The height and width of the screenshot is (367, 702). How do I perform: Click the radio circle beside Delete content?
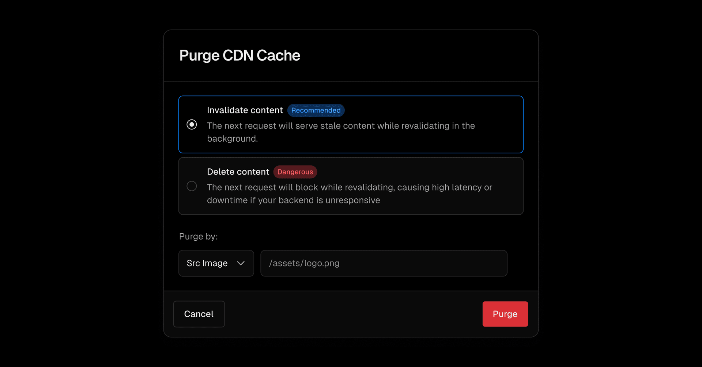192,186
